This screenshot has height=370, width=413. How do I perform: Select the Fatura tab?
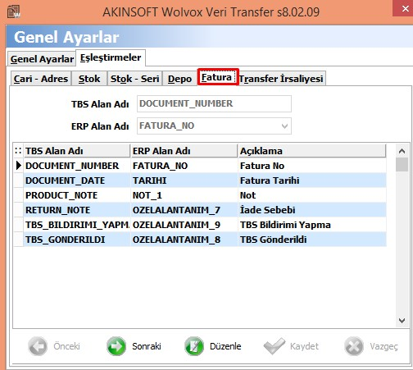218,77
